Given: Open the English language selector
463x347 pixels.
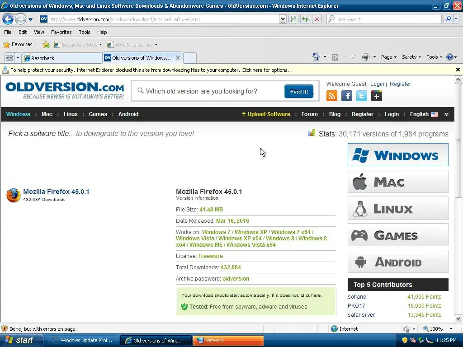Looking at the screenshot, I should pyautogui.click(x=424, y=114).
